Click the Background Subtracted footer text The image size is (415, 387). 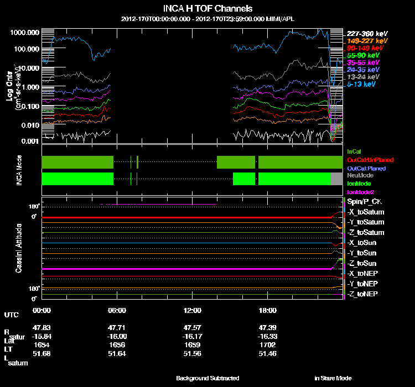[207, 378]
